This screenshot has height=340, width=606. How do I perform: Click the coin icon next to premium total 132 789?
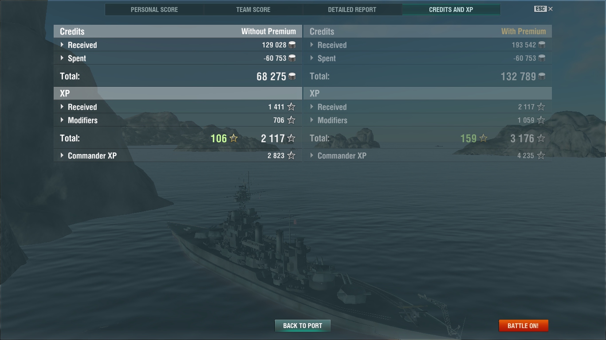(x=542, y=76)
